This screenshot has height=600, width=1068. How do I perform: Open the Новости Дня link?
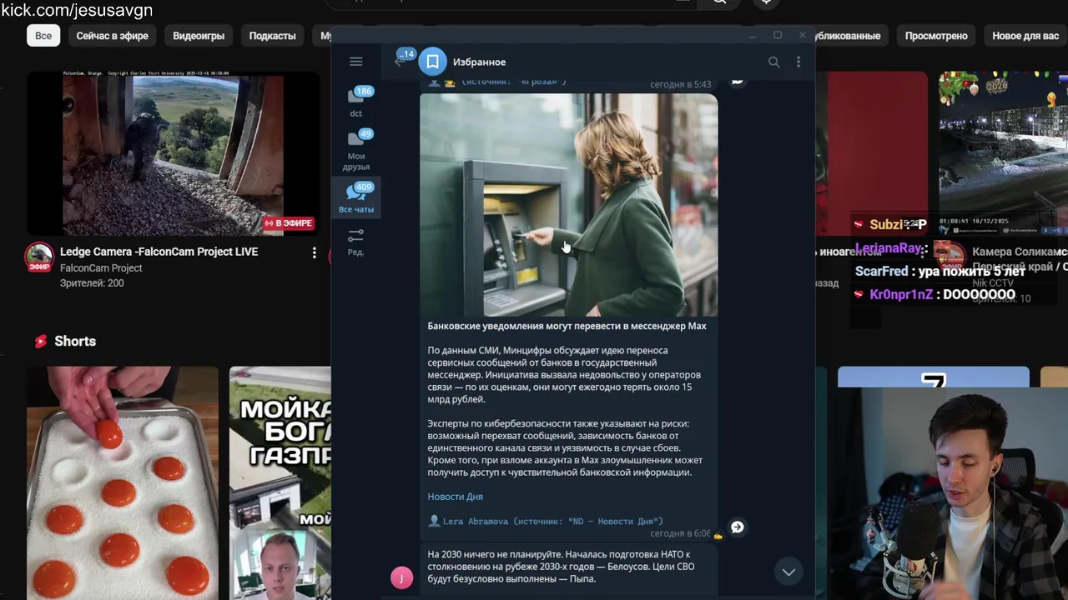[455, 497]
